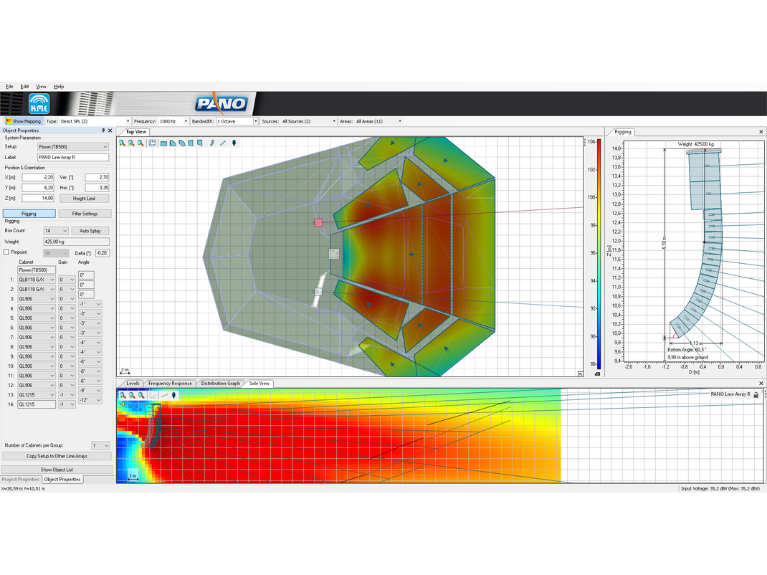
Task: Click the dB color scale legend bar
Action: [599, 254]
